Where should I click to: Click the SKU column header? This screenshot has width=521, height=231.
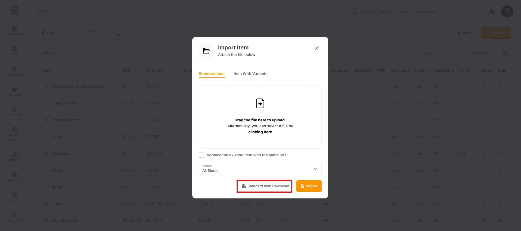click(126, 71)
